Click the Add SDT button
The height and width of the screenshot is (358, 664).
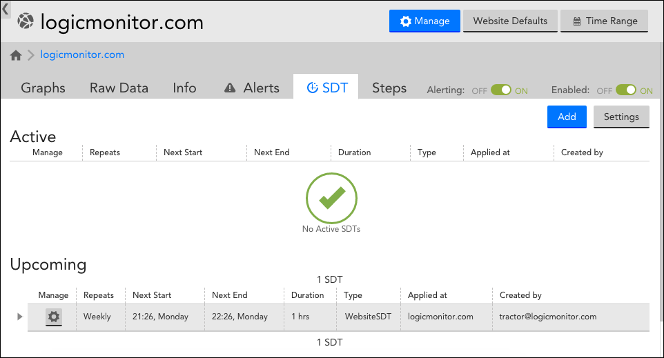tap(567, 117)
